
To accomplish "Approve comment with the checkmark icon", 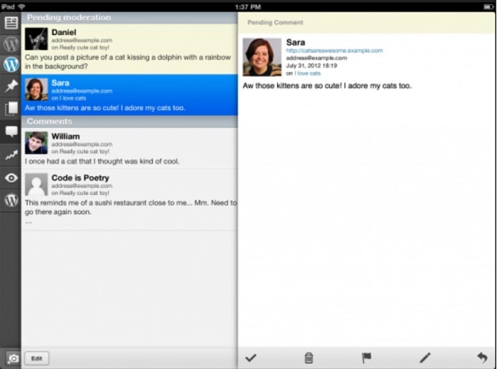I will (251, 358).
